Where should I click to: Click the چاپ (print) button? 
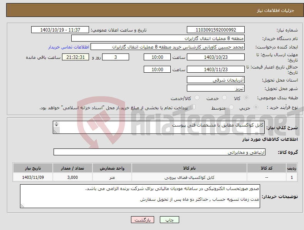169,220
